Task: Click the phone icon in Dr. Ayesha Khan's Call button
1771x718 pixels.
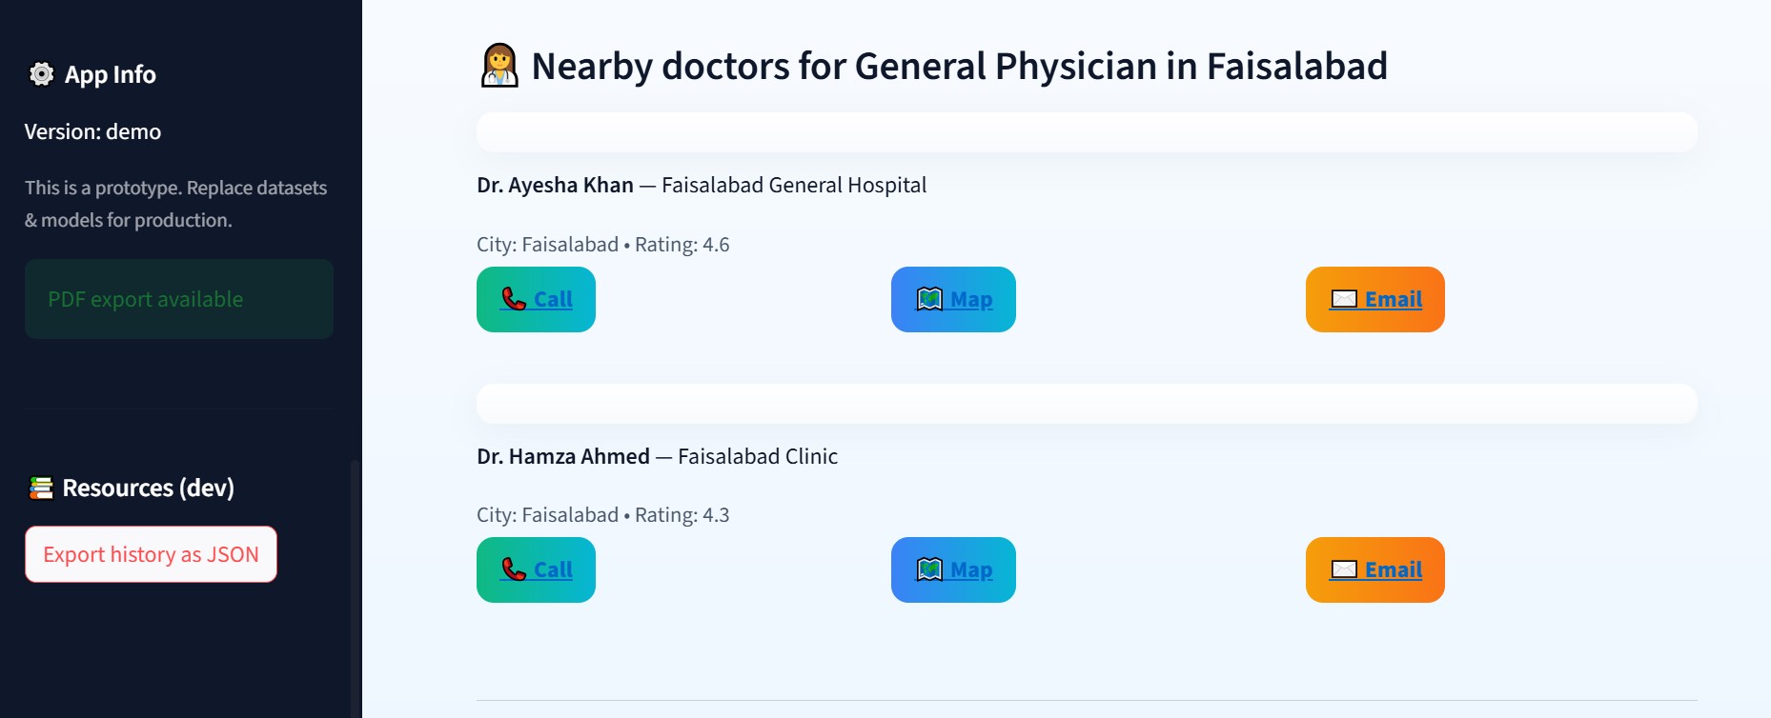Action: tap(512, 298)
